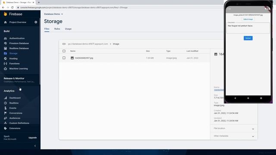Click the Name column header
The height and width of the screenshot is (155, 276).
(73, 51)
